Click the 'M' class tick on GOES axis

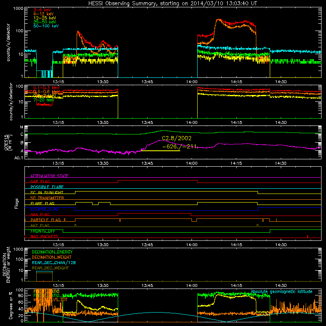(22, 127)
